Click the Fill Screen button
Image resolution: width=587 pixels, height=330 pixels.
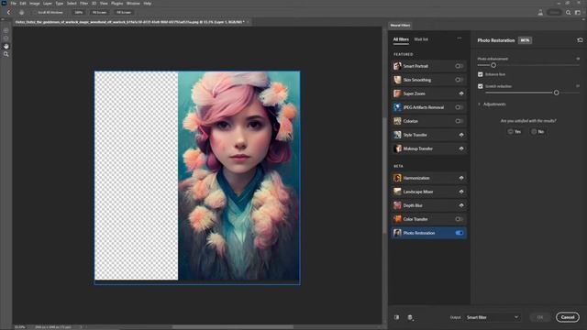(x=124, y=12)
